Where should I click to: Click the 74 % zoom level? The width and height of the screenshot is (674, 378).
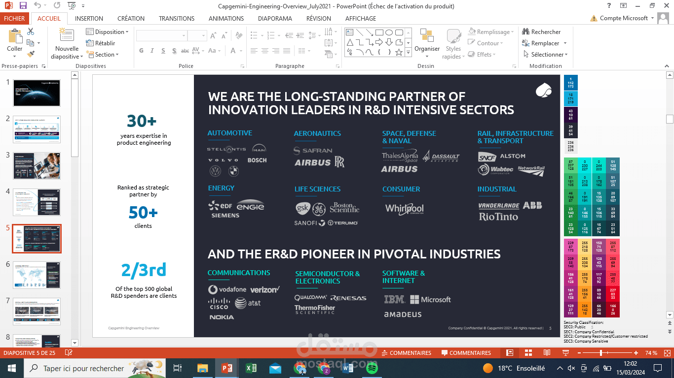[651, 353]
